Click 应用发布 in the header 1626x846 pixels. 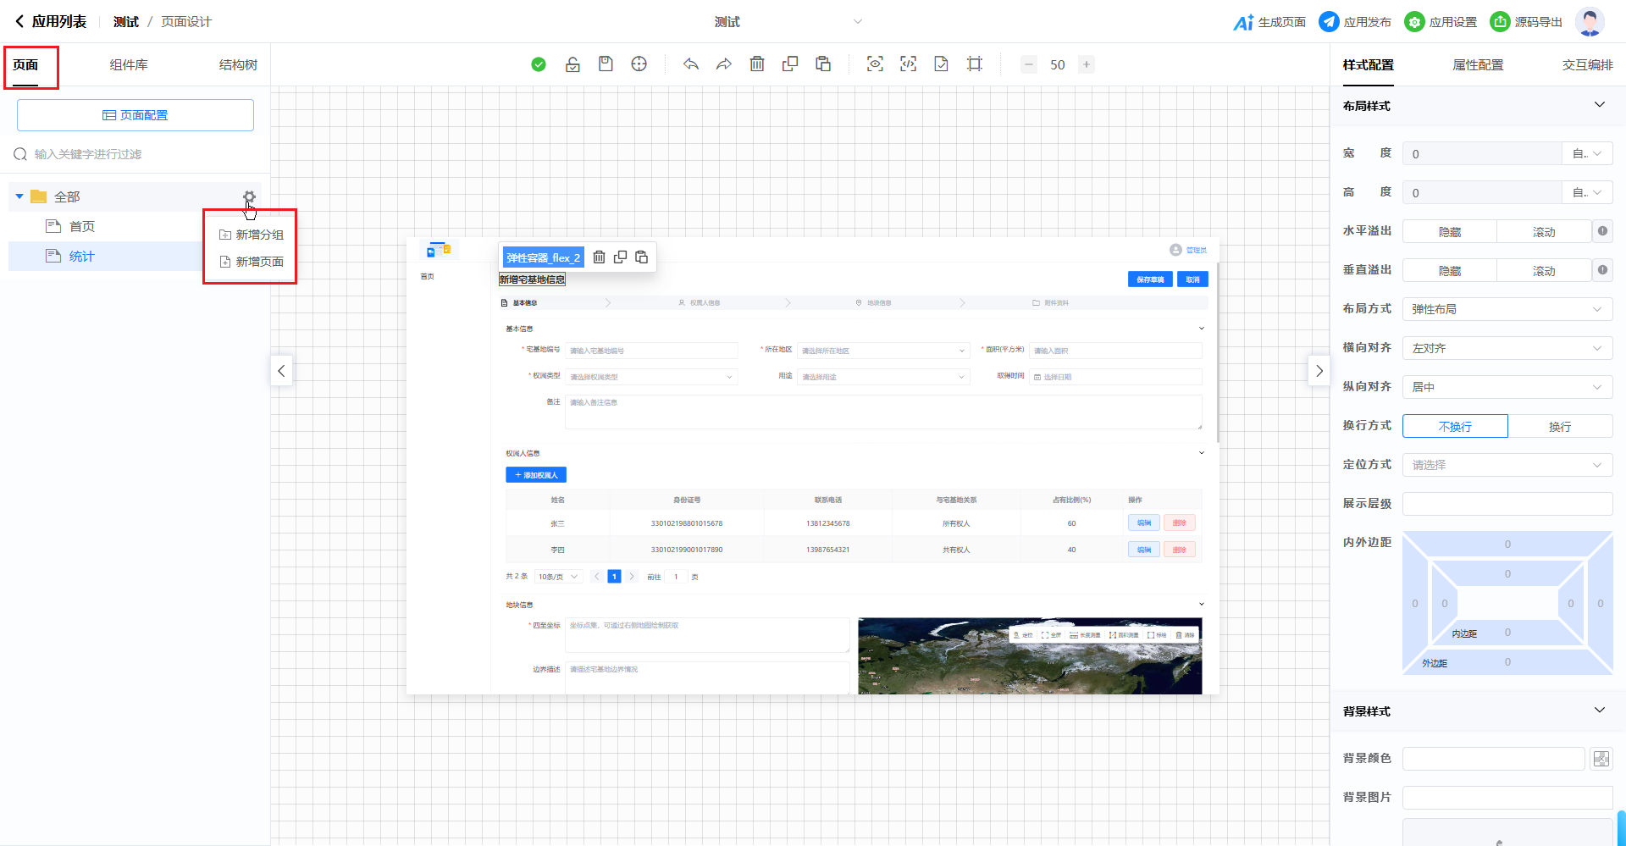coord(1355,22)
